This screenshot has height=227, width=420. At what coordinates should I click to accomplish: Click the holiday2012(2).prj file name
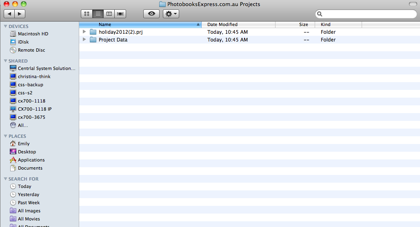(x=120, y=32)
